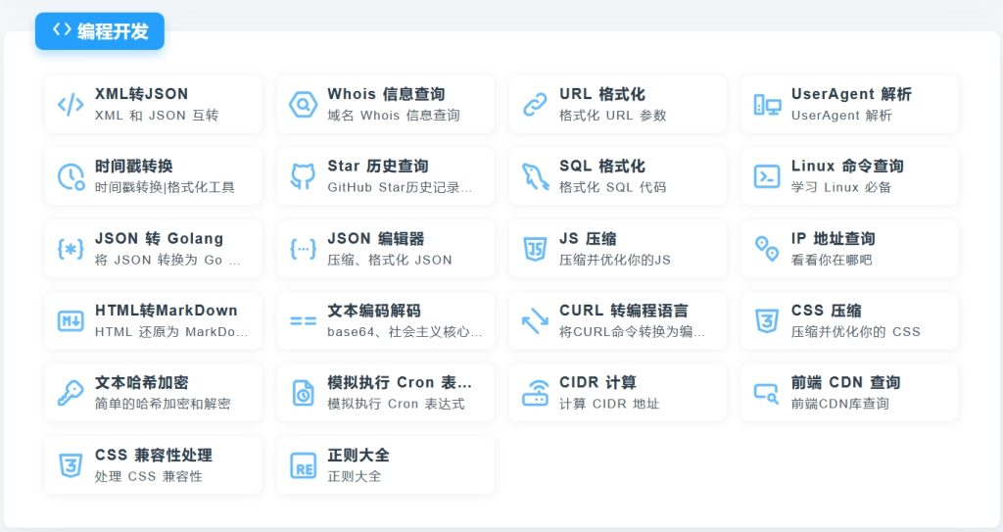This screenshot has height=532, width=1003.
Task: Click the code brackets icon for XML转JSON
Action: pos(71,105)
